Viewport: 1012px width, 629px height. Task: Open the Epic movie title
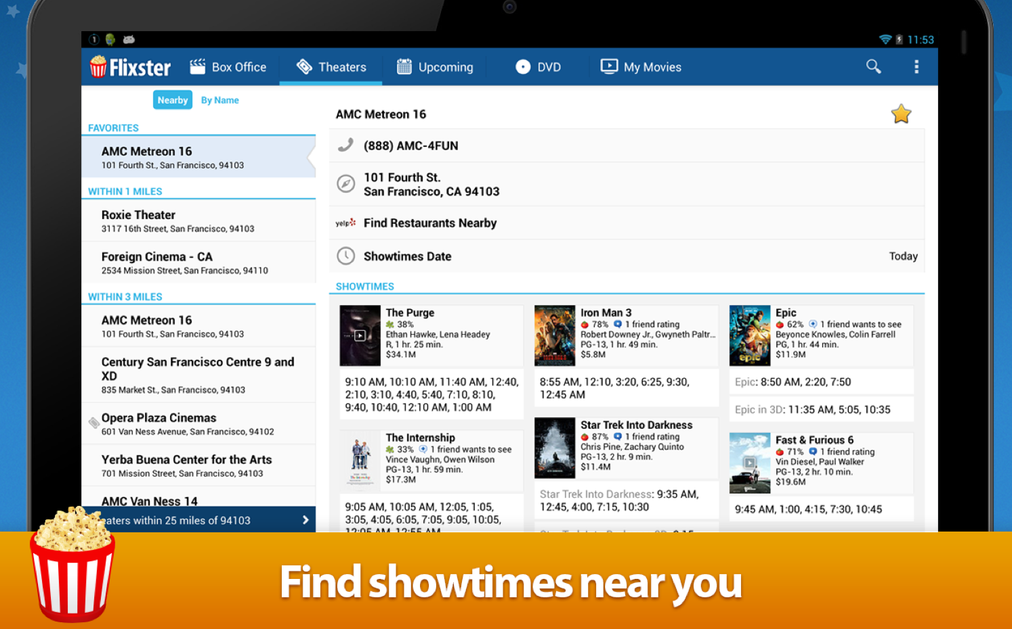tap(786, 312)
